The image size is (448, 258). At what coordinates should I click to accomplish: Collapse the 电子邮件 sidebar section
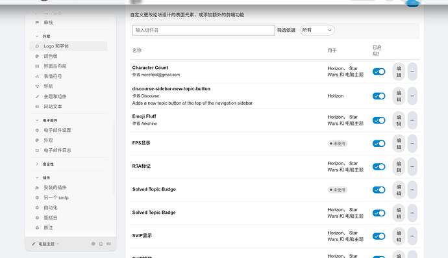click(37, 120)
